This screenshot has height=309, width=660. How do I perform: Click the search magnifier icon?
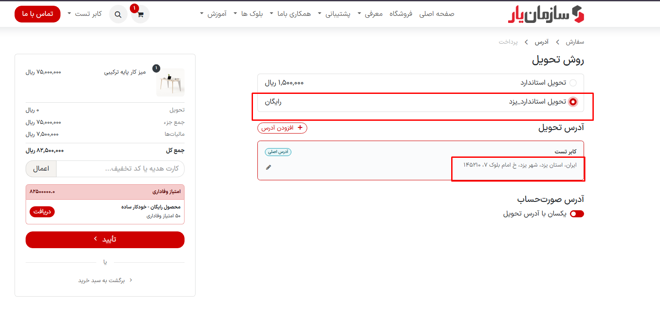coord(118,14)
